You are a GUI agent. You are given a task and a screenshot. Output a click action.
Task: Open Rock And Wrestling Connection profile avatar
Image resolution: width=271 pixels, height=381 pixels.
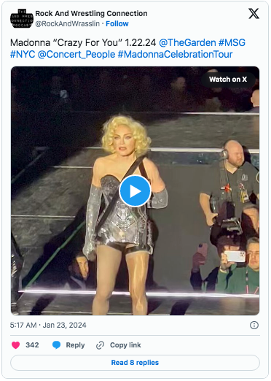[22, 18]
